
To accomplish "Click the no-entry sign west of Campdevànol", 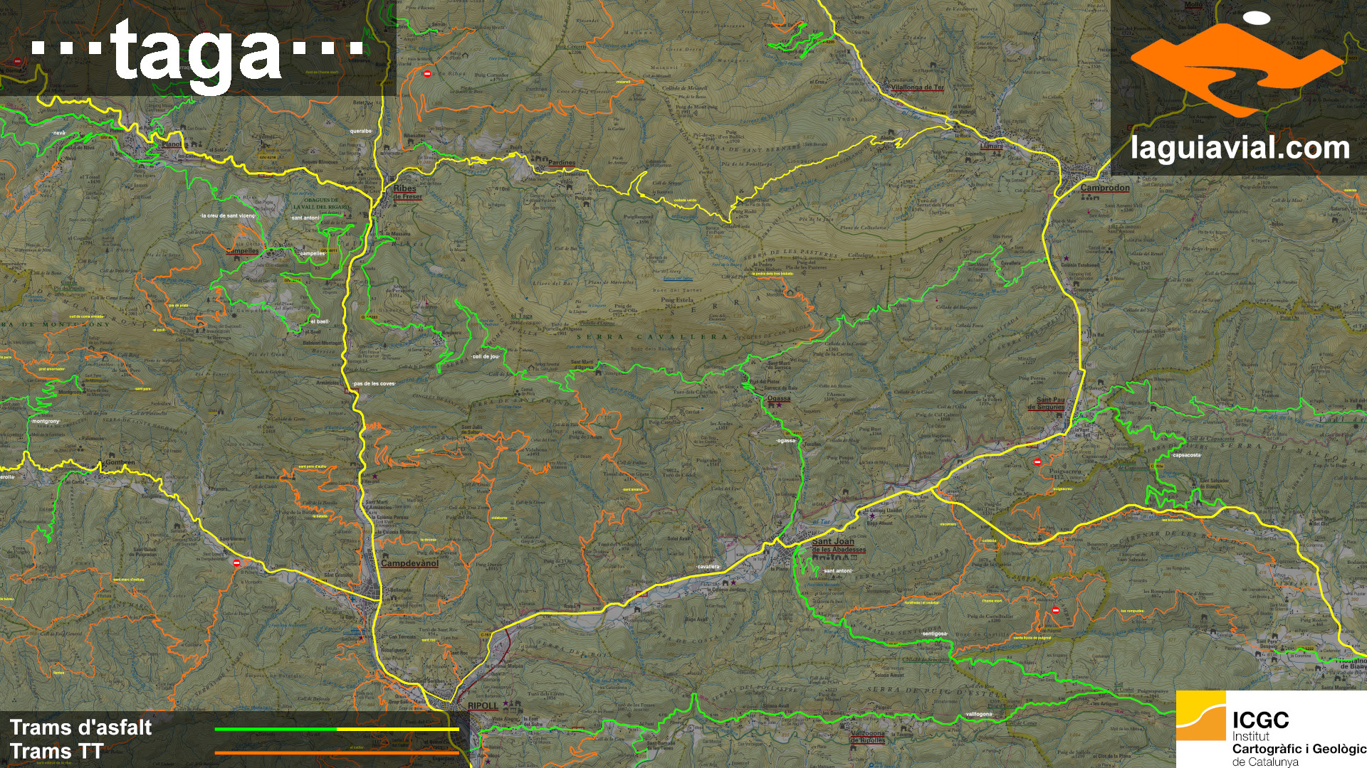I will click(237, 563).
